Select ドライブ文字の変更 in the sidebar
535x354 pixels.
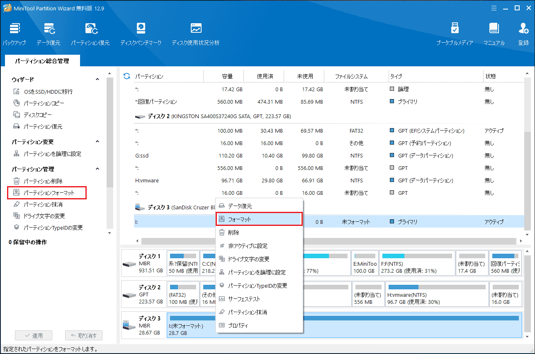click(x=39, y=216)
